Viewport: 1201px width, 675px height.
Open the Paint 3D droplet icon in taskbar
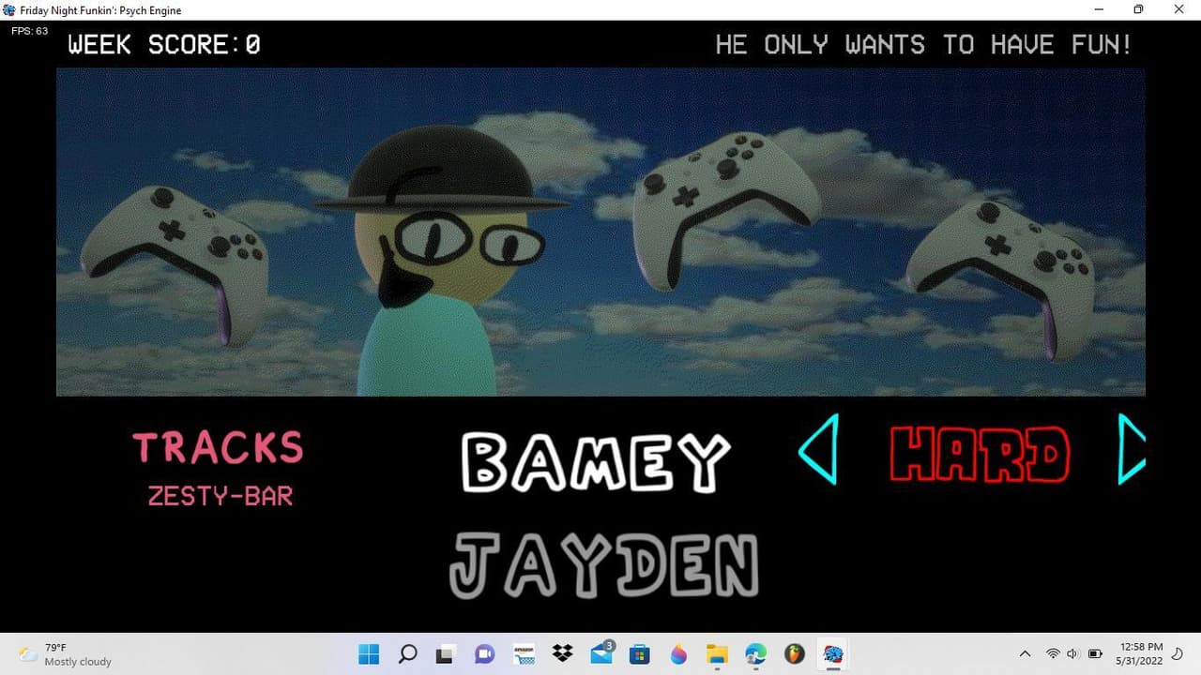point(678,653)
